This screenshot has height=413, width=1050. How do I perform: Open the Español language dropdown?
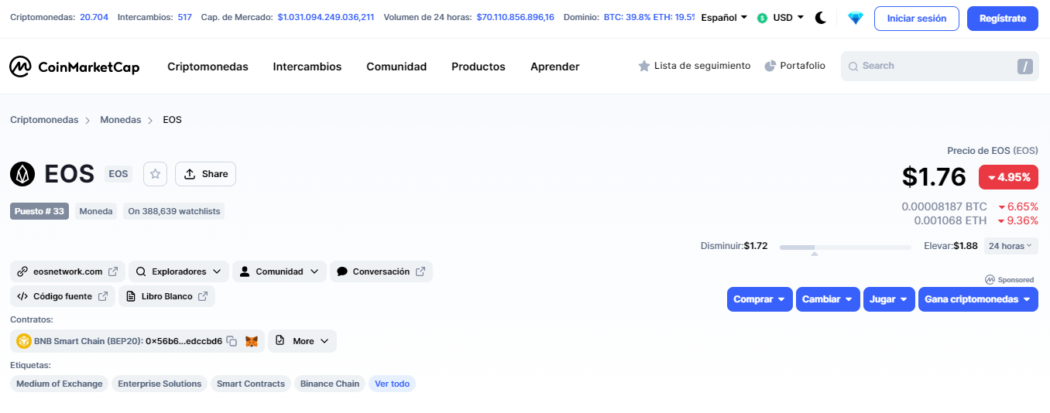point(724,18)
